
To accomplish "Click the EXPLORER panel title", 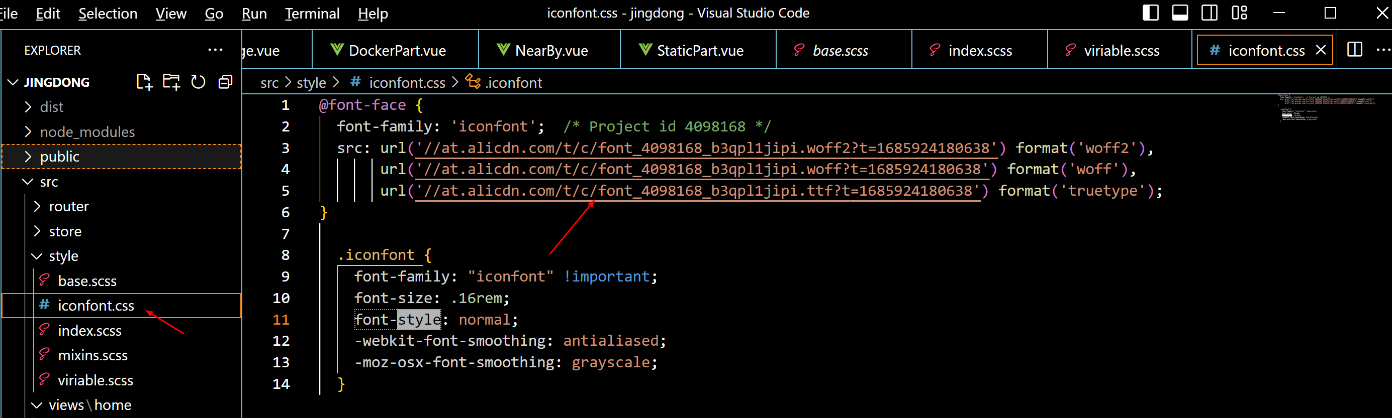I will pos(52,50).
